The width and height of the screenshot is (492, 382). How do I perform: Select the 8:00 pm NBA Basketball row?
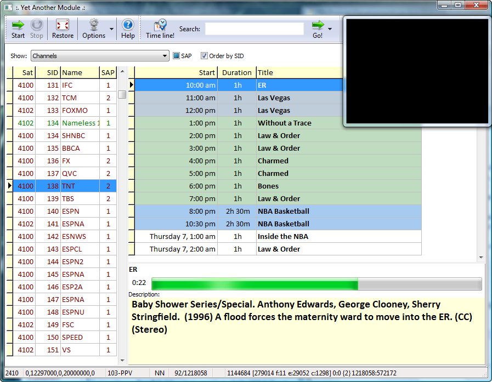coord(278,211)
